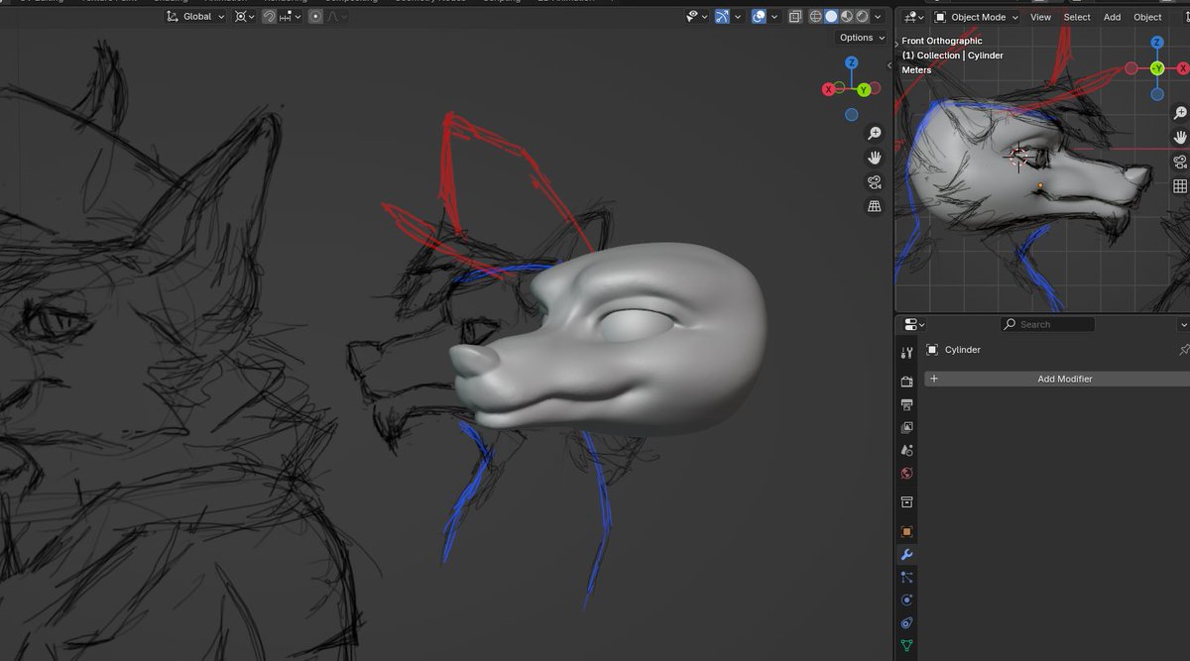Click the pan hand icon in main viewport

875,158
